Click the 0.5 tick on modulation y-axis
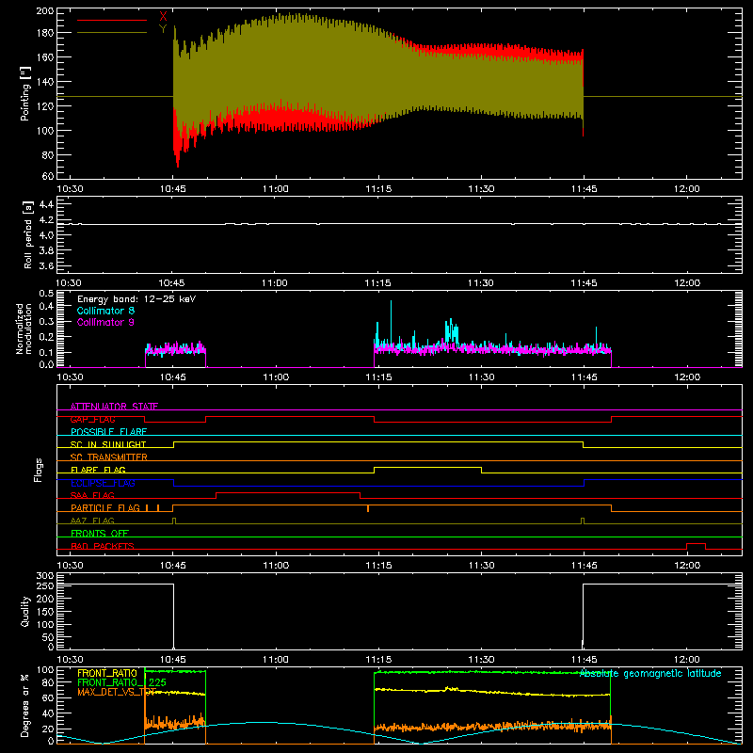The height and width of the screenshot is (753, 753). pos(46,293)
